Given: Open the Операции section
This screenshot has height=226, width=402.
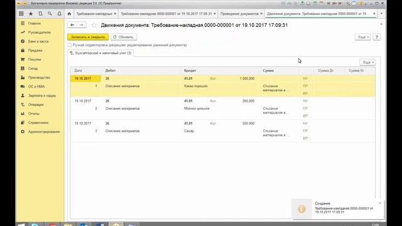Looking at the screenshot, I should [x=36, y=105].
